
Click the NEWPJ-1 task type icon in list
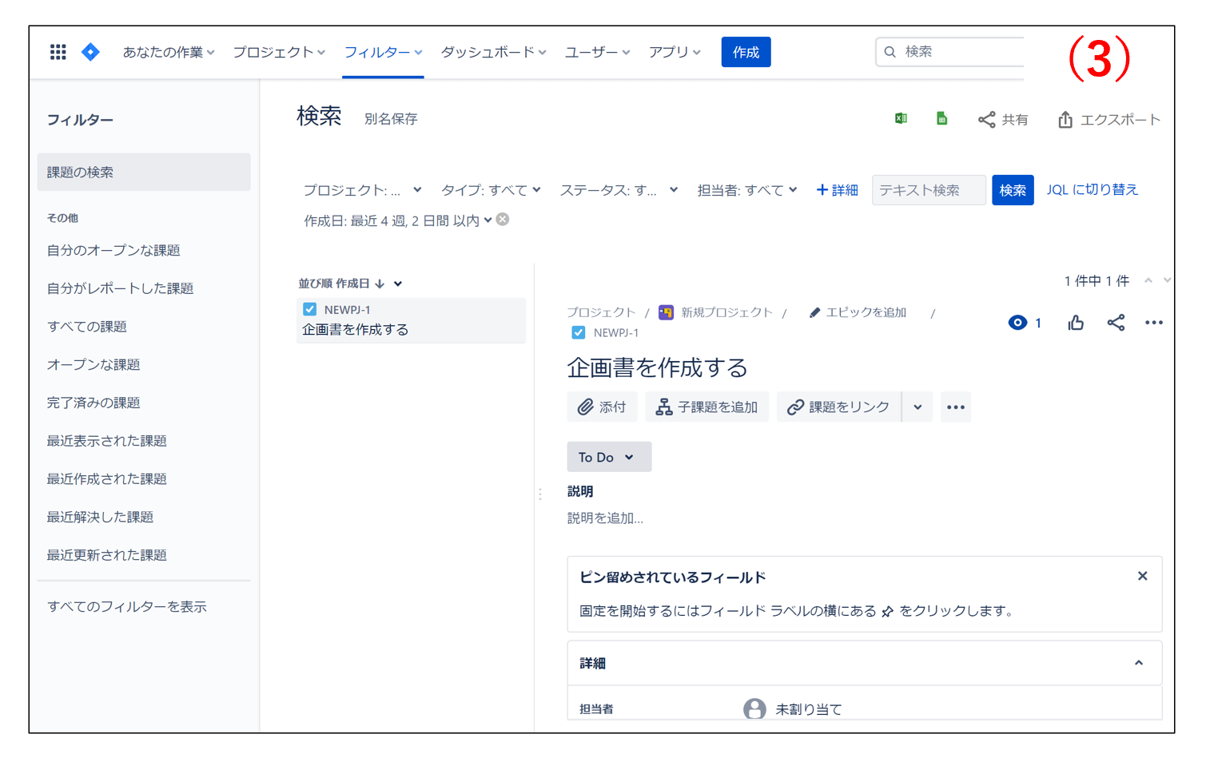click(x=310, y=309)
